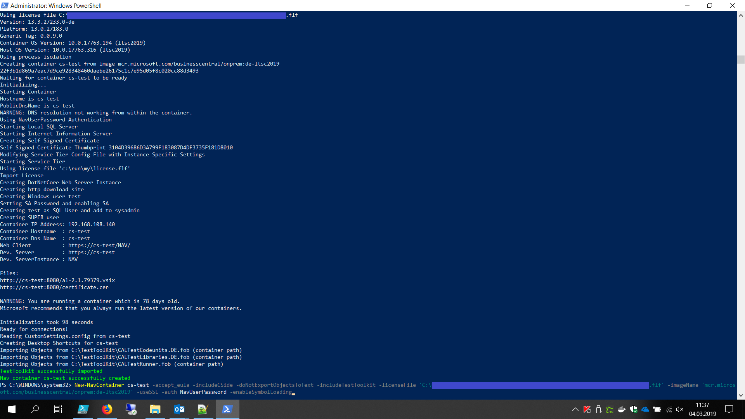The height and width of the screenshot is (419, 745).
Task: Open Windows Defender security shield icon
Action: pos(634,409)
